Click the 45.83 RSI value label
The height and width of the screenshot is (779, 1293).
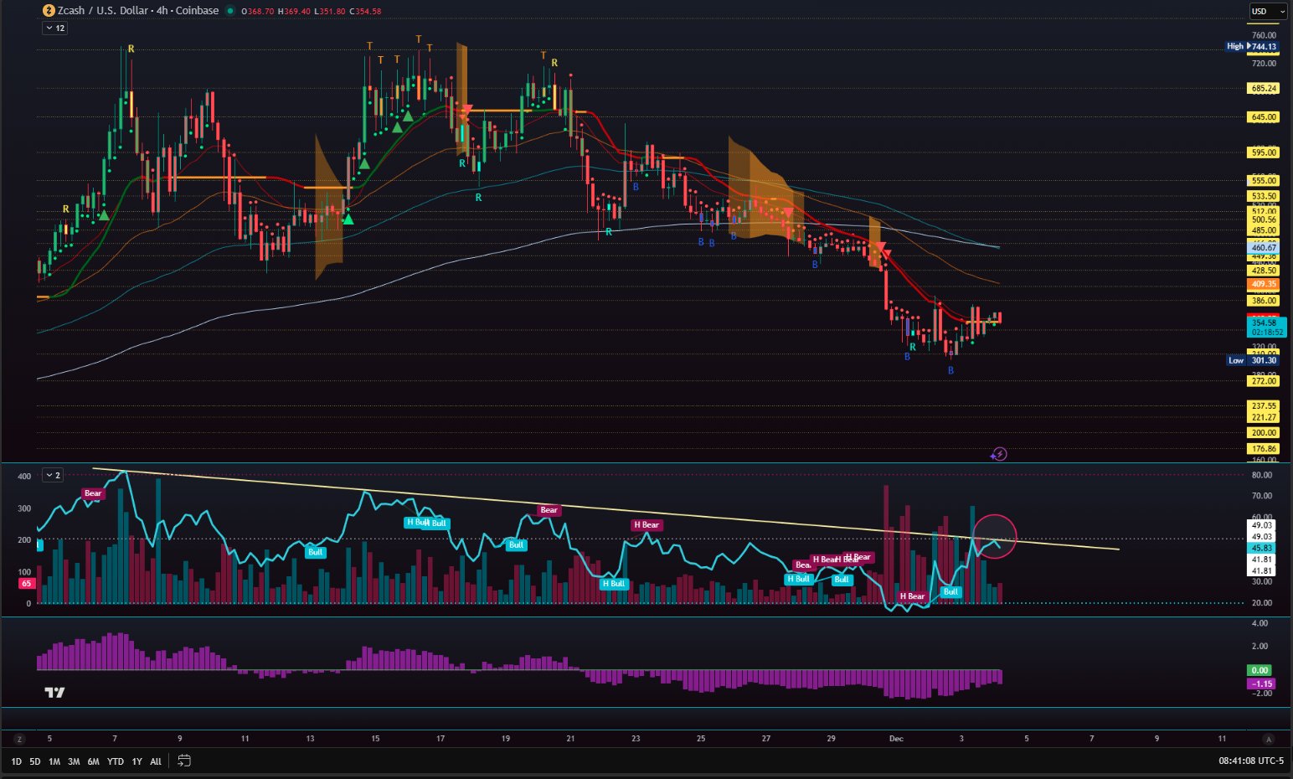tap(1261, 548)
